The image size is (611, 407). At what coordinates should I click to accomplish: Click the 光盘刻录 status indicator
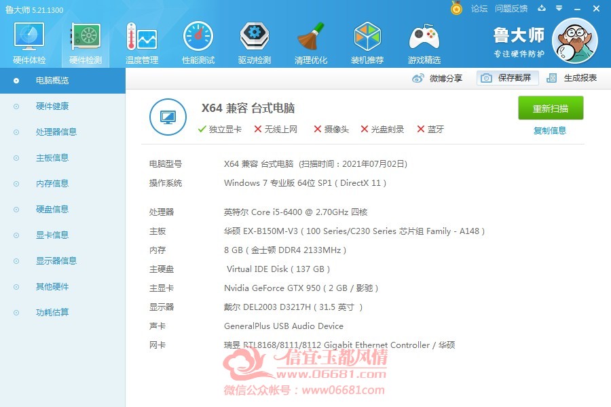click(x=382, y=130)
